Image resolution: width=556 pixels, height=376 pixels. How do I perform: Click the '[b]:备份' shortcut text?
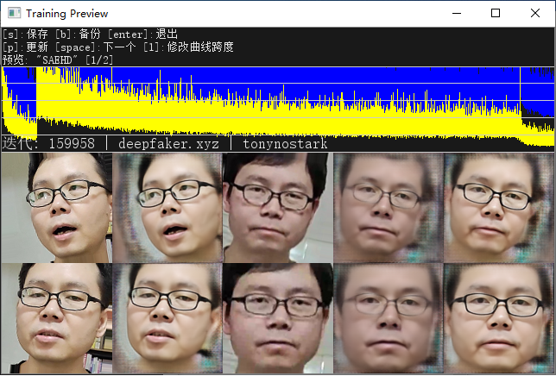click(x=78, y=34)
